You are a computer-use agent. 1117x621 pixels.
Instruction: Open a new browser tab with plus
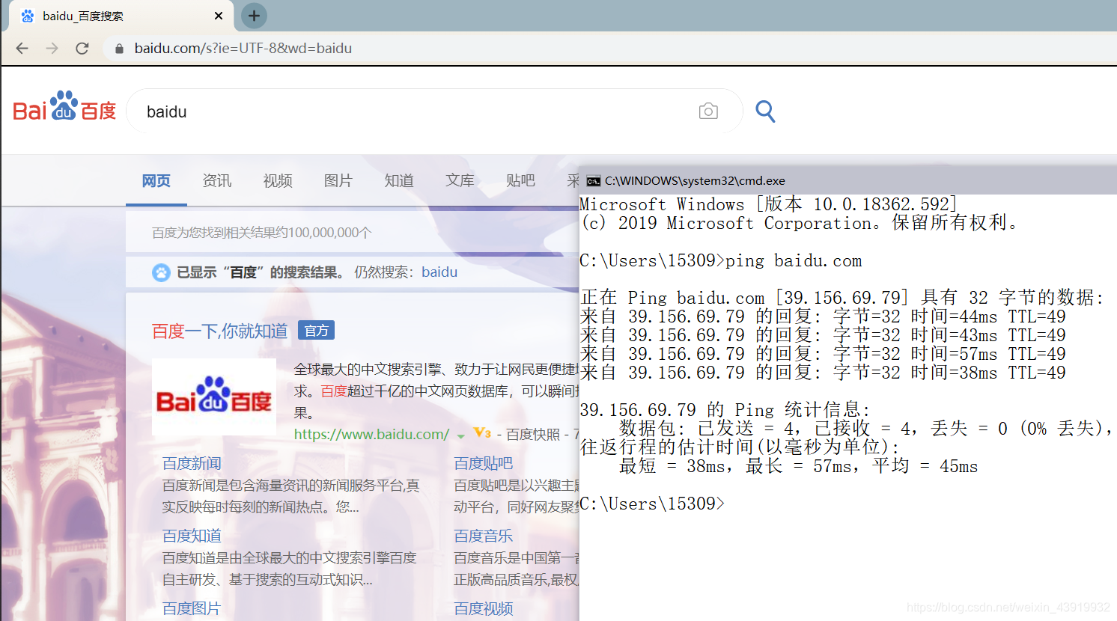click(x=254, y=16)
